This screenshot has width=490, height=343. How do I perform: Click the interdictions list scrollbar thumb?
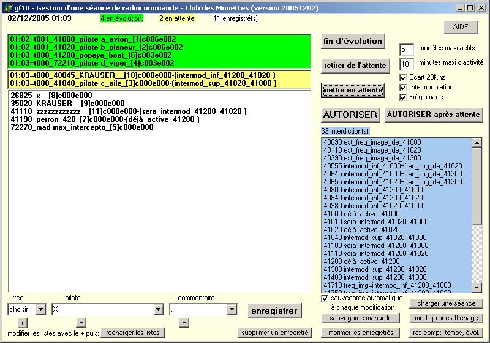pyautogui.click(x=477, y=186)
